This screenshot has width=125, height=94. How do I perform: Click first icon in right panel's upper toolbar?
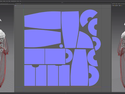(x=113, y=4)
